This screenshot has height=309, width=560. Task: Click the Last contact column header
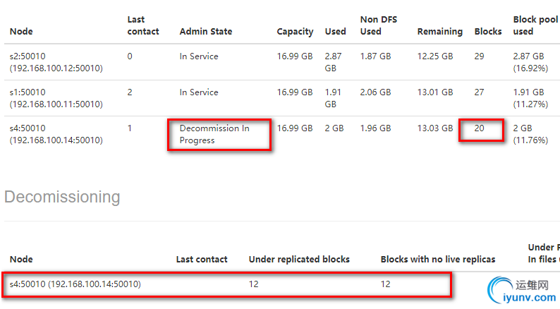(143, 25)
